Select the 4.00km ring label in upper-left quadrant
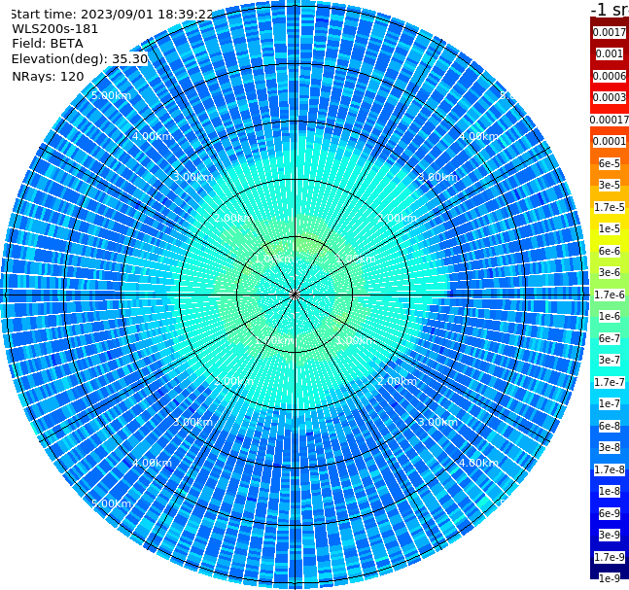The width and height of the screenshot is (629, 590). coord(152,136)
